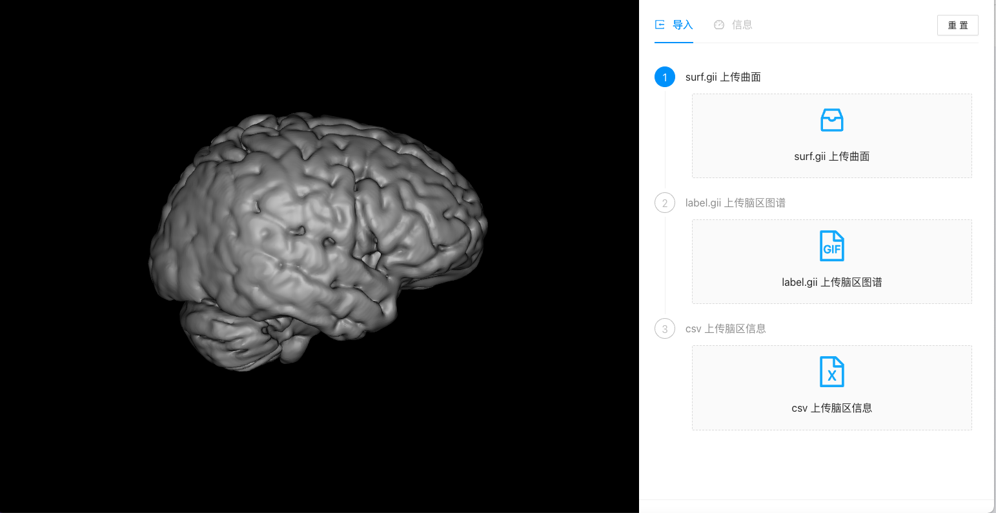Click the step title csv 上传脑区信息
The image size is (996, 513).
click(x=726, y=328)
